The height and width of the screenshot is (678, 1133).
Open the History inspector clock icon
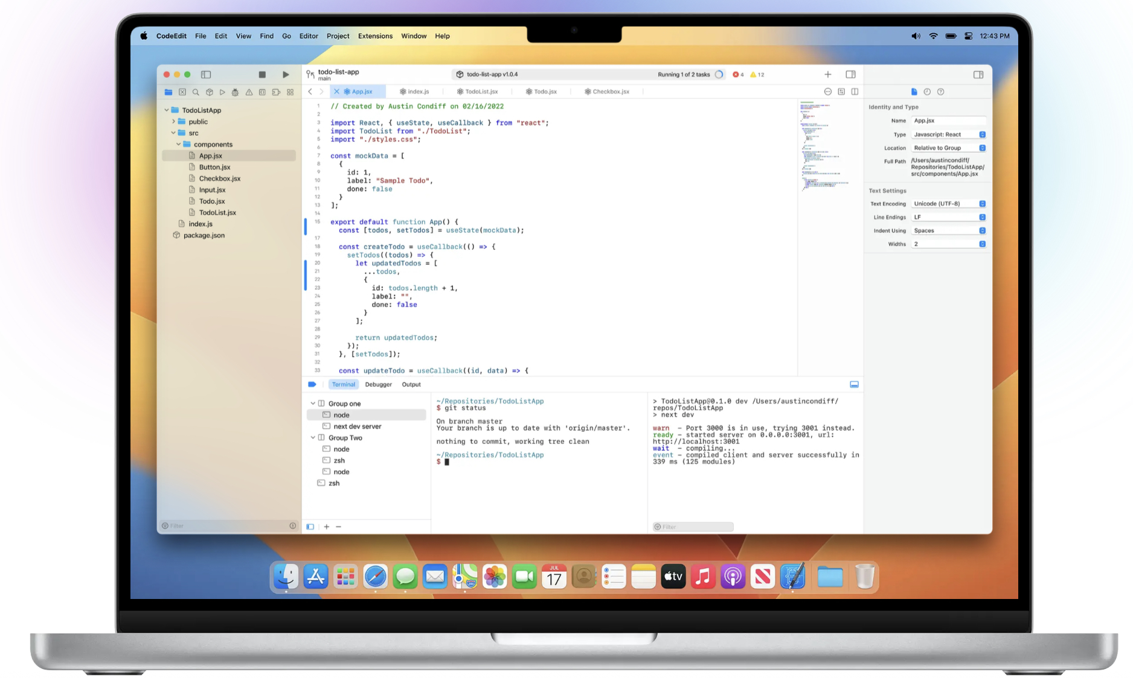click(x=928, y=92)
